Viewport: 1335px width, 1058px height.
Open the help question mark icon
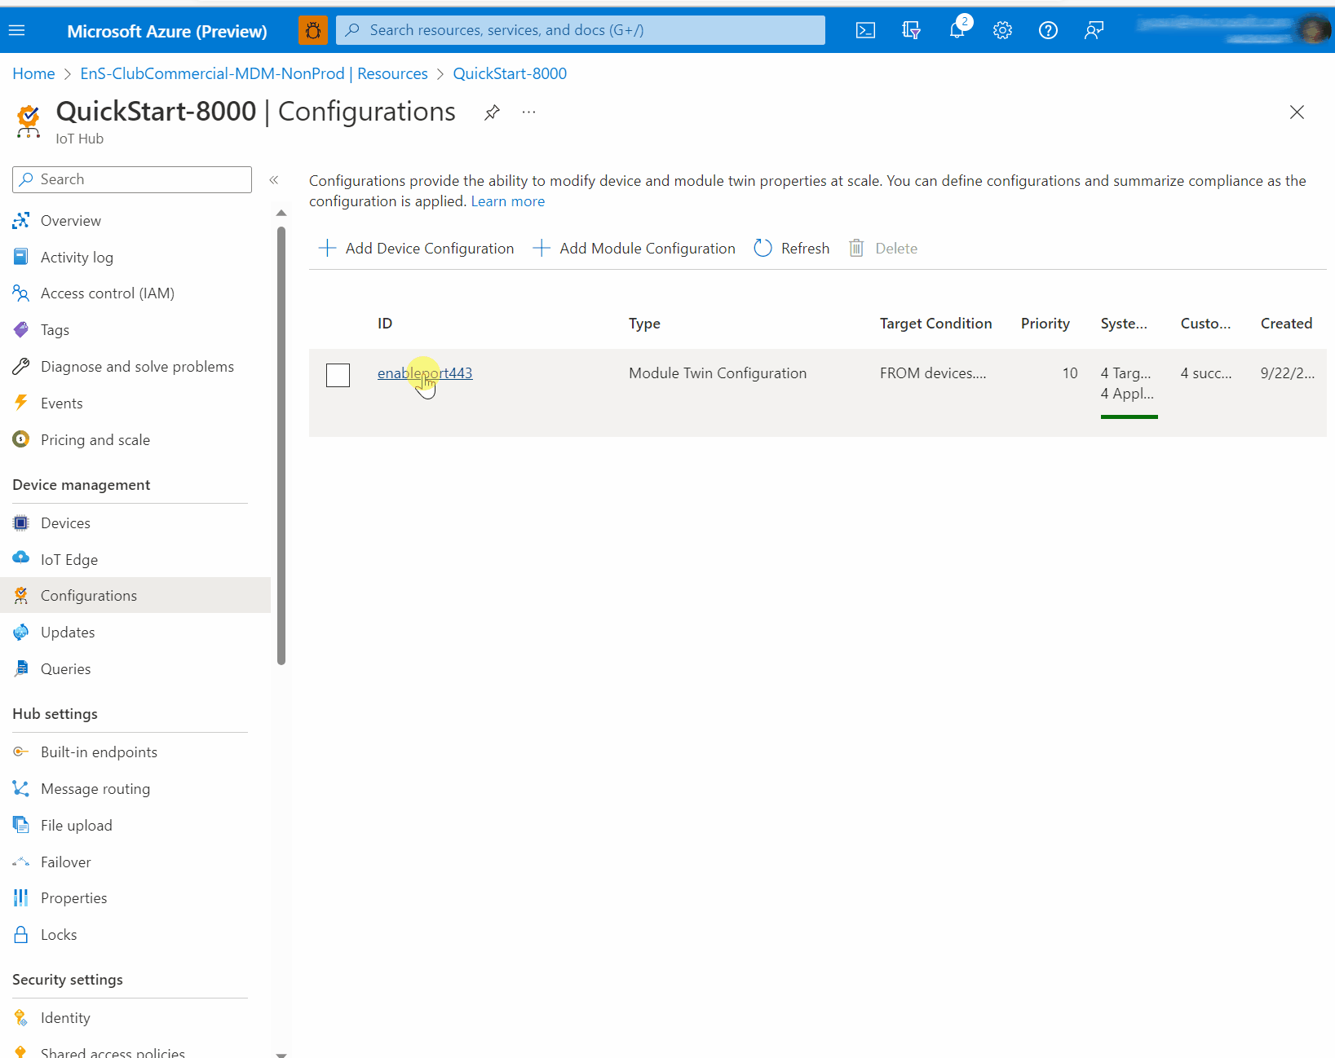(x=1048, y=30)
